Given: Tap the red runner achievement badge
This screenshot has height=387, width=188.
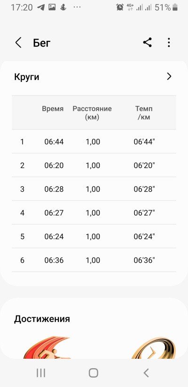Looking at the screenshot, I should (x=47, y=347).
